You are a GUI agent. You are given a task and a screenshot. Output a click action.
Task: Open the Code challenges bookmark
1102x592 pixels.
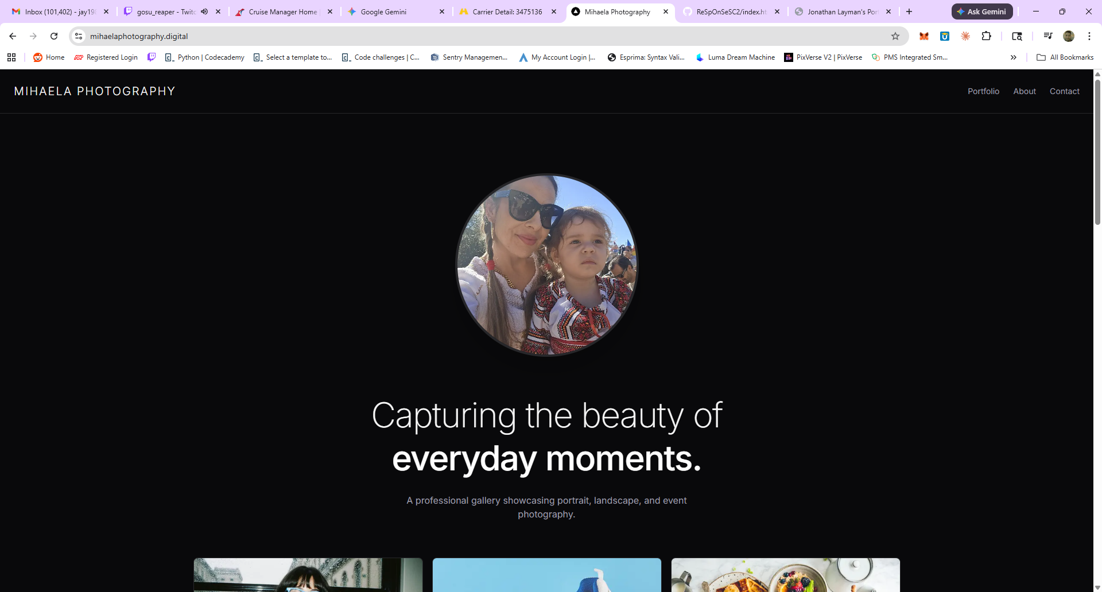(381, 57)
